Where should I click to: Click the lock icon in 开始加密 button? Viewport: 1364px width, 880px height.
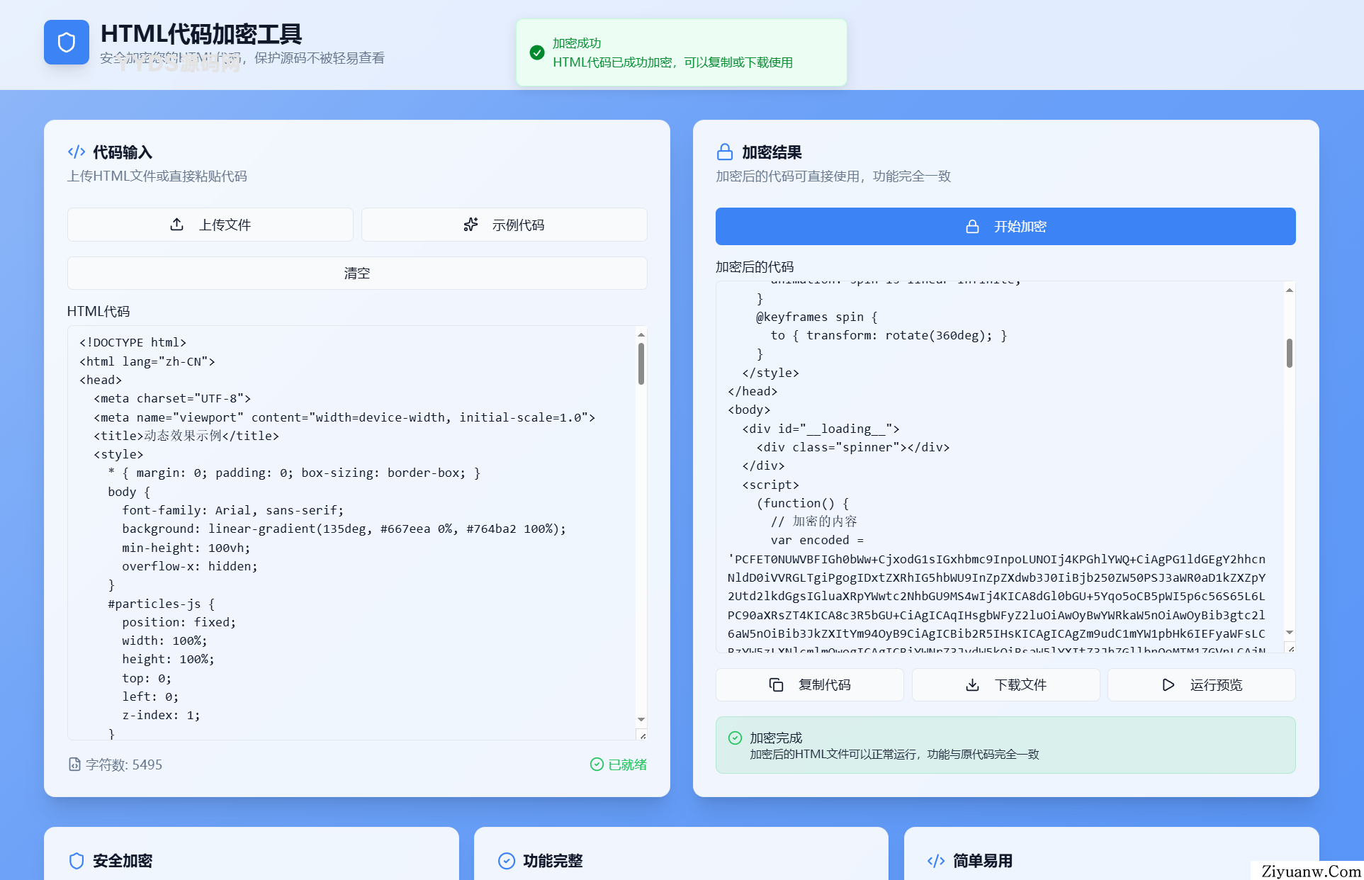tap(973, 226)
